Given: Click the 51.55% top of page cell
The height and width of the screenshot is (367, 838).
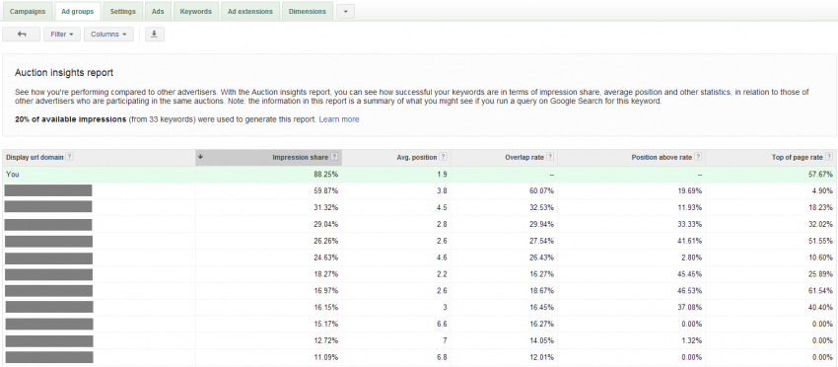Looking at the screenshot, I should pyautogui.click(x=820, y=242).
